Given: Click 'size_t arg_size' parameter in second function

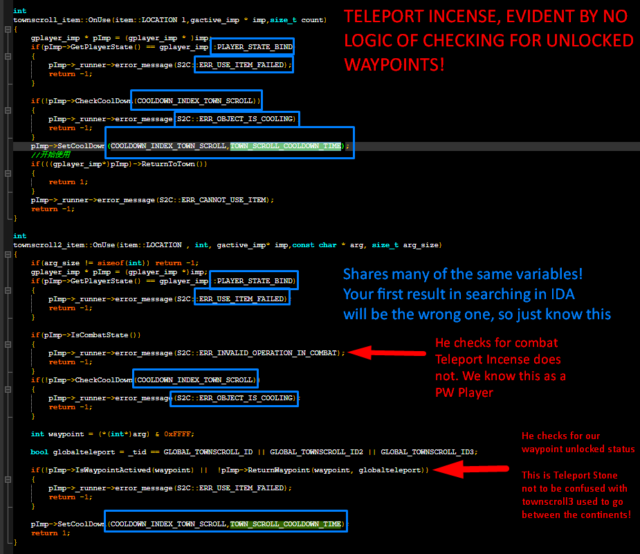Looking at the screenshot, I should click(x=405, y=245).
